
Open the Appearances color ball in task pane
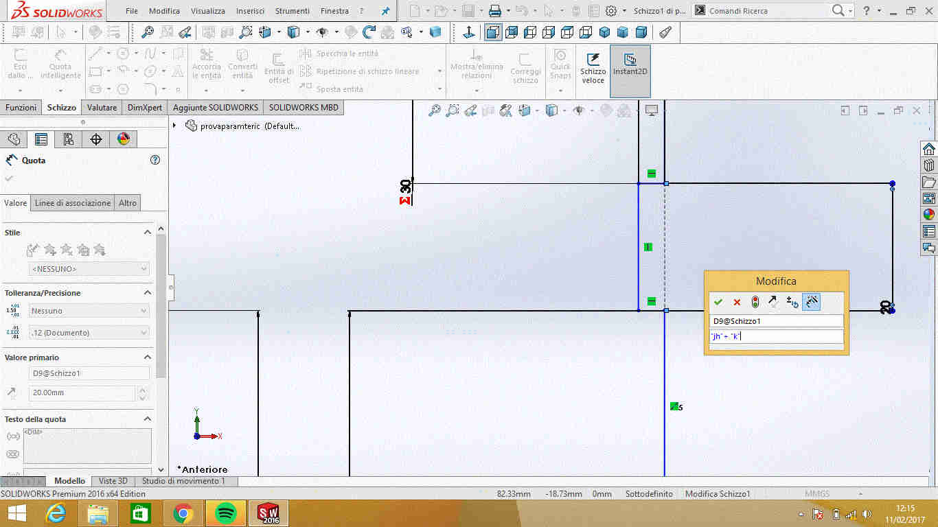(x=929, y=215)
